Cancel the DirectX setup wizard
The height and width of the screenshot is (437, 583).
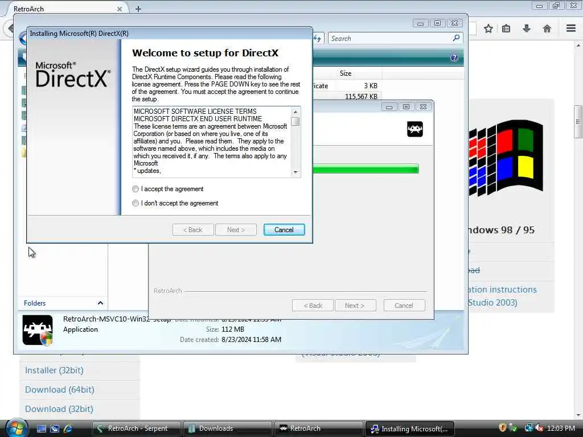(284, 230)
